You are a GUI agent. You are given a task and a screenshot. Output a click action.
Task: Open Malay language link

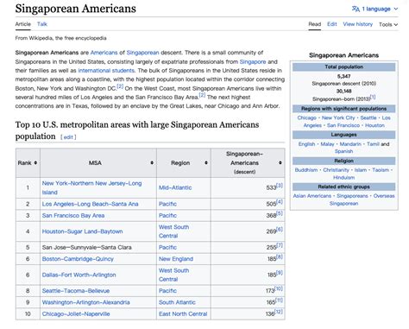click(327, 144)
